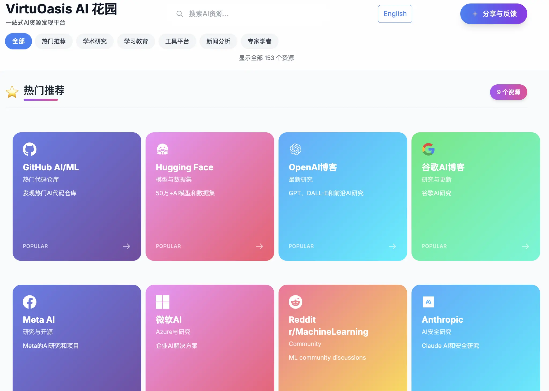Screen dimensions: 549x391
Task: Click the OpenAI logo icon
Action: click(295, 149)
